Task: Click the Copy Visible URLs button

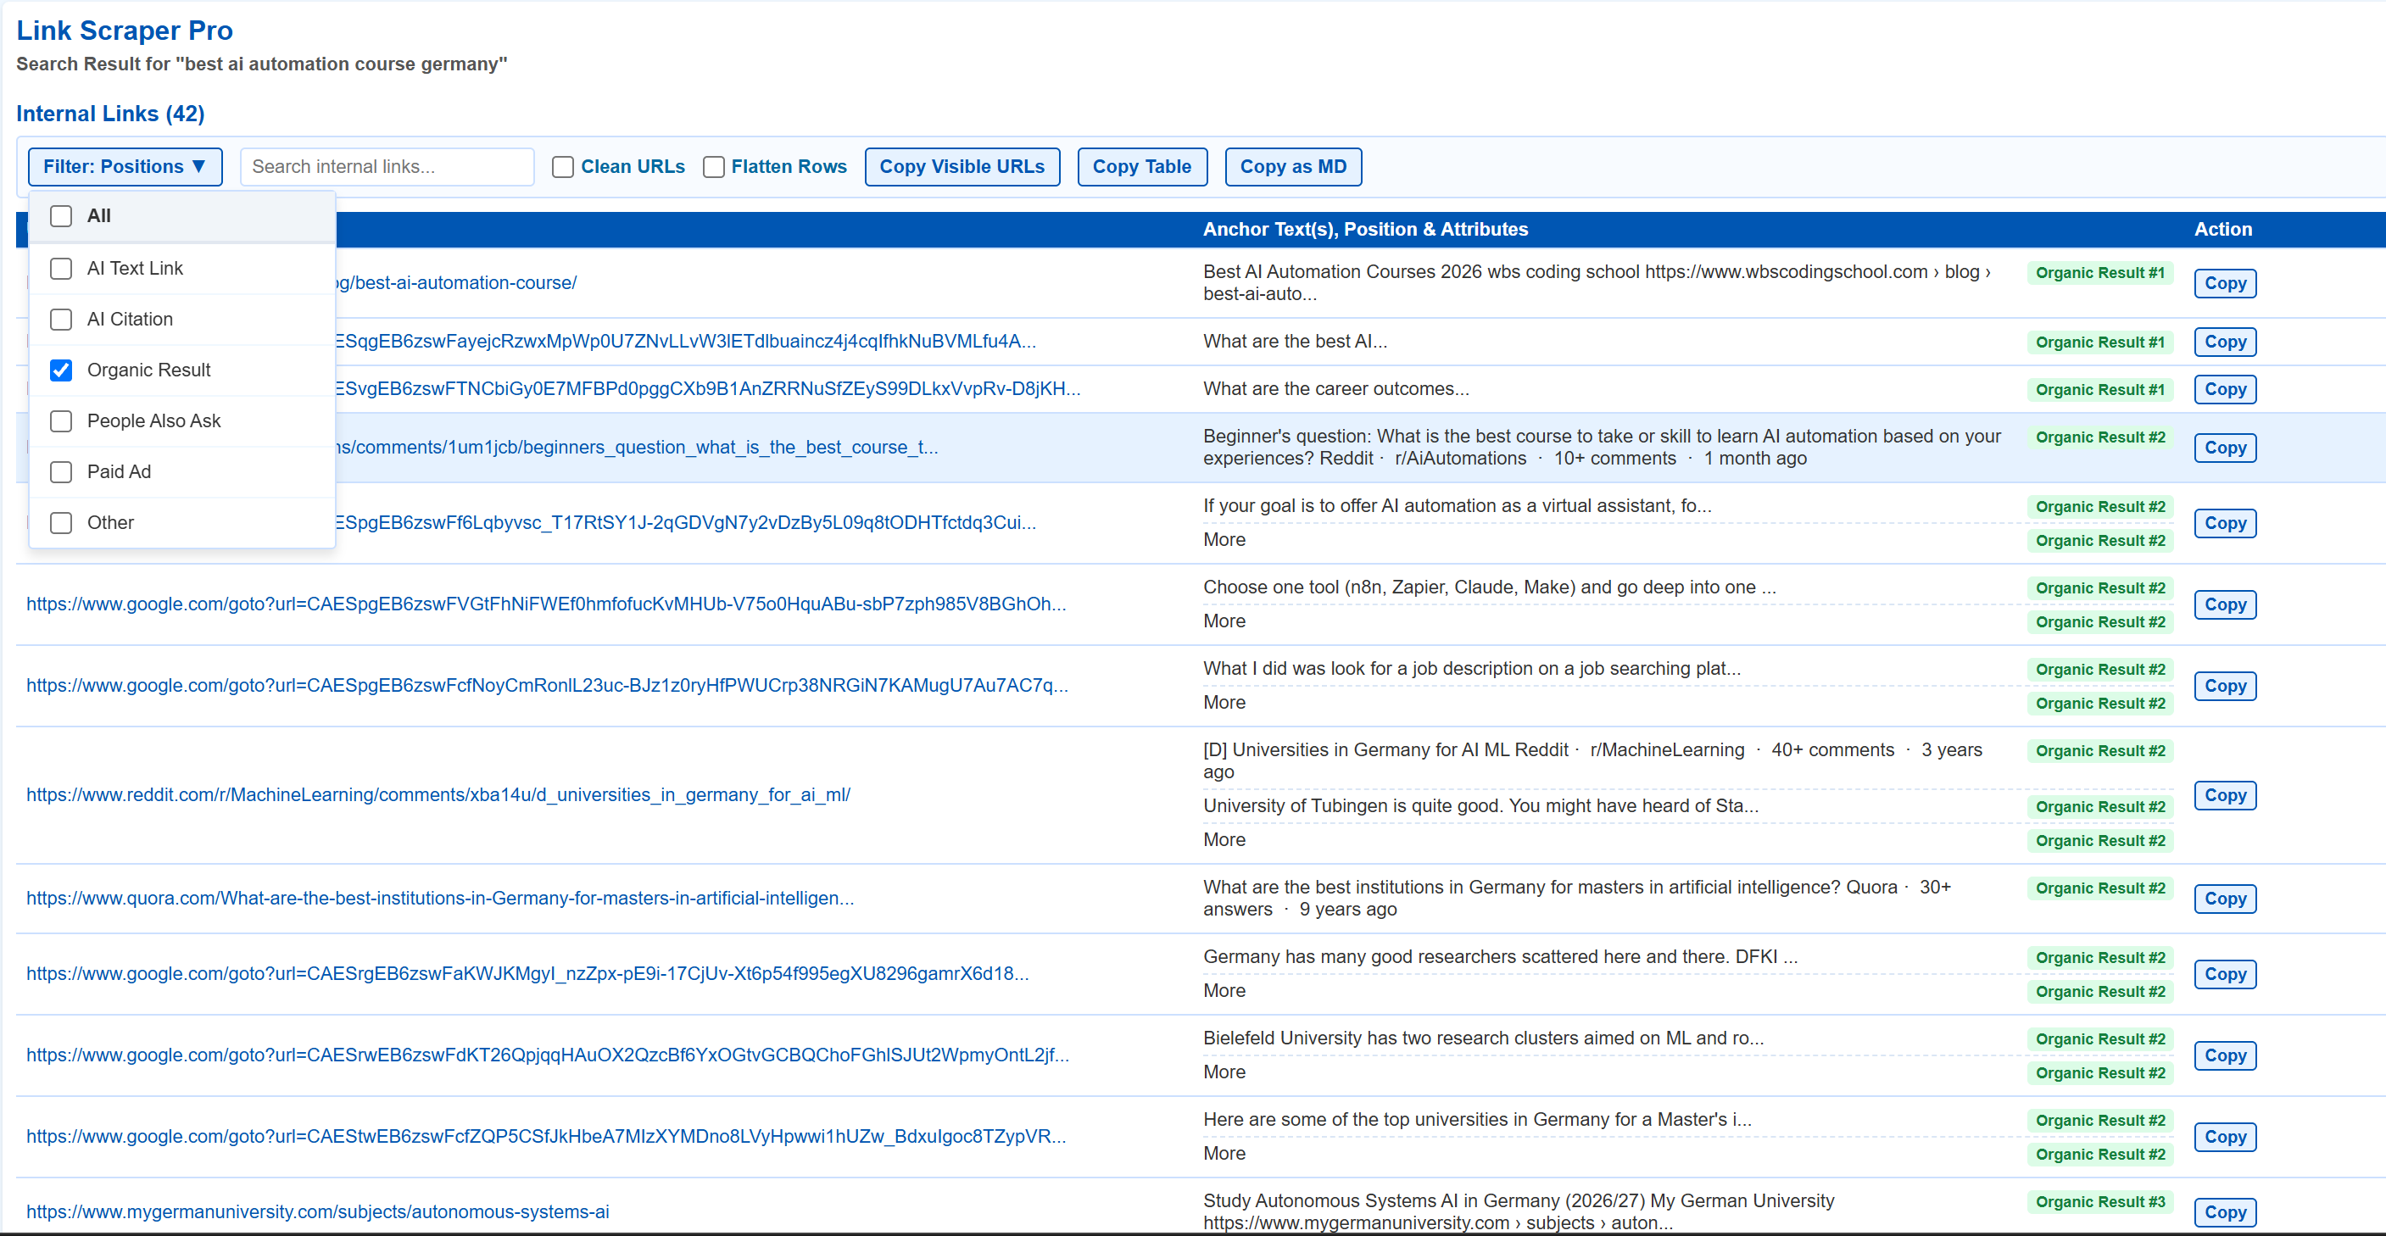Action: point(962,167)
